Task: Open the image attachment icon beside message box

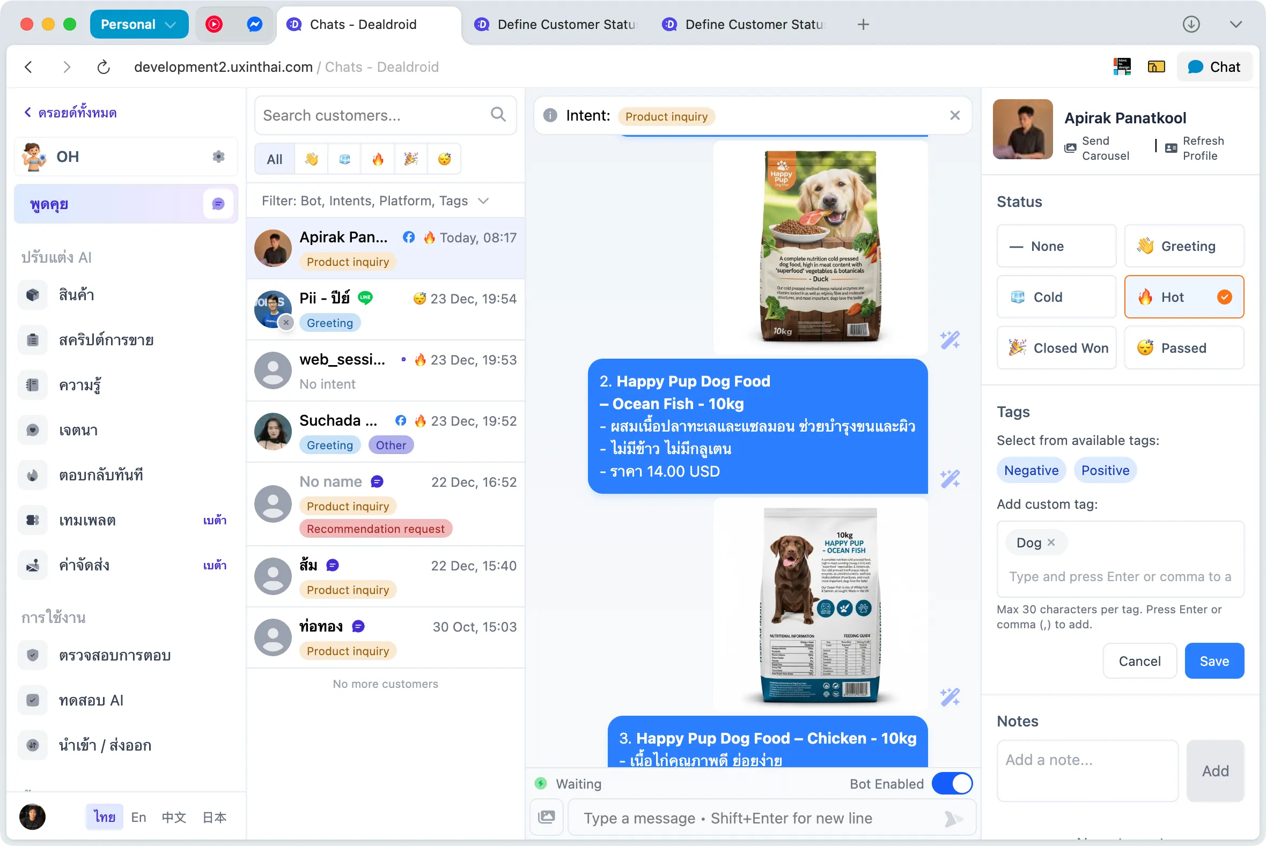Action: (x=546, y=817)
